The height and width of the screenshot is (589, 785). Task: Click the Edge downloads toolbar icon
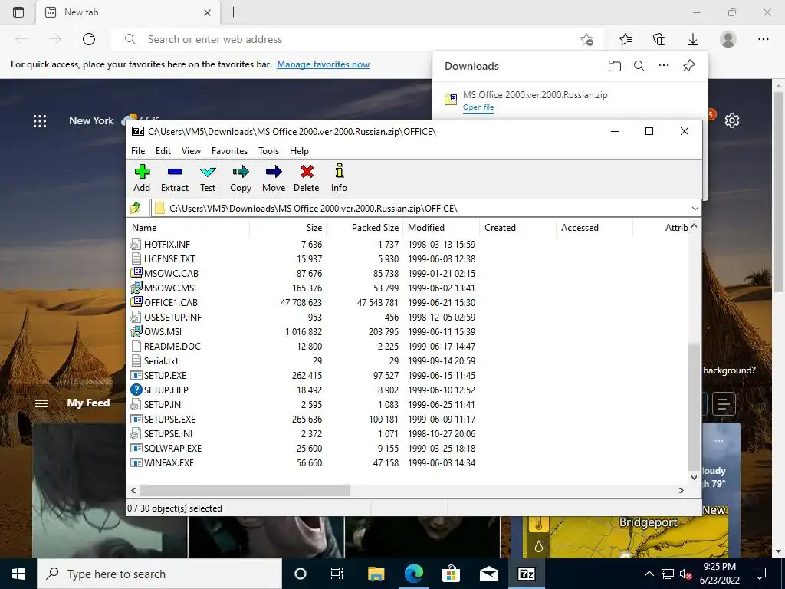pos(693,39)
